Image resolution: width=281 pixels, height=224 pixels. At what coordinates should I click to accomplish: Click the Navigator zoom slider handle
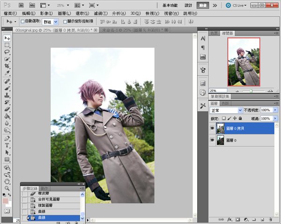coord(251,91)
